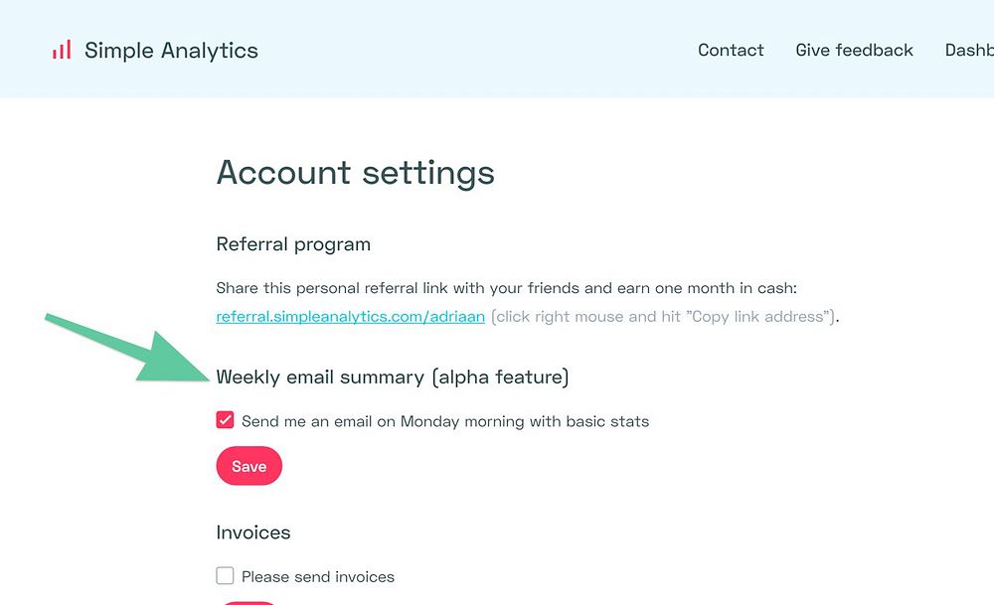Click the 'Share this personal referral link' sentence
Image resolution: width=994 pixels, height=605 pixels.
pyautogui.click(x=507, y=289)
